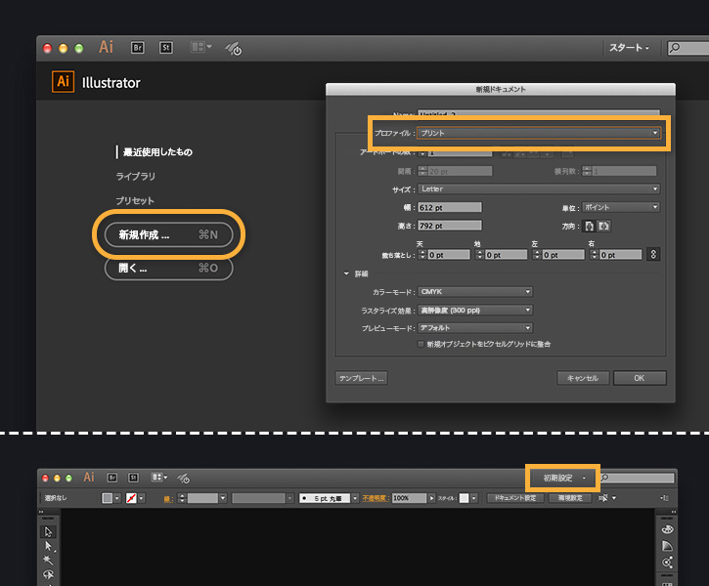The width and height of the screenshot is (709, 586).
Task: Click search field in lower workspace window
Action: click(x=637, y=478)
